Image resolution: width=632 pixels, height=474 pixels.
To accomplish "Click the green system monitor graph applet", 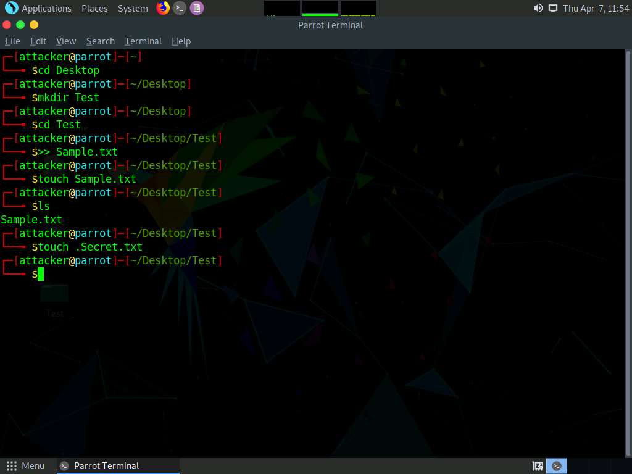I will point(320,8).
